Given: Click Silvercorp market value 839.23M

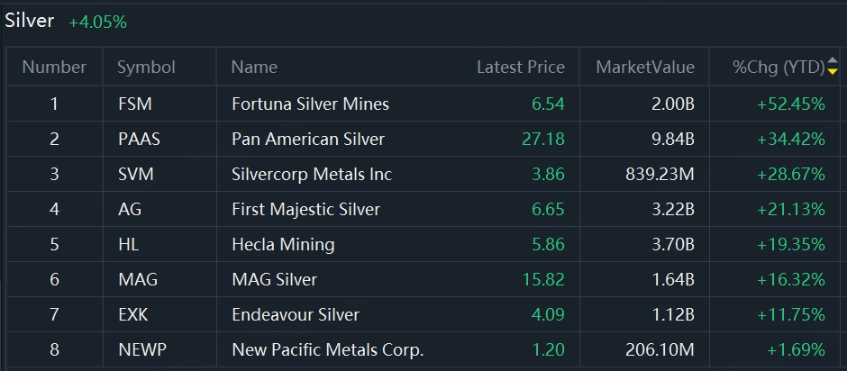Looking at the screenshot, I should coord(660,174).
